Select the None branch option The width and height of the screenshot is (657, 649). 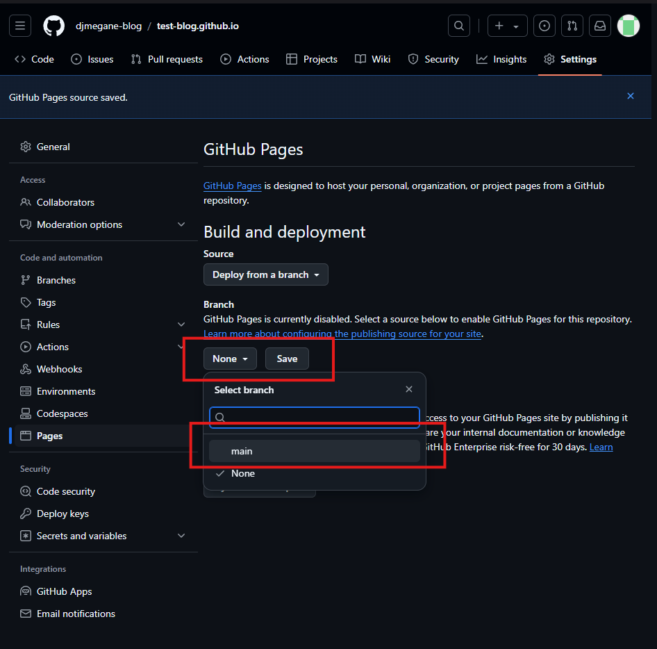pyautogui.click(x=243, y=473)
